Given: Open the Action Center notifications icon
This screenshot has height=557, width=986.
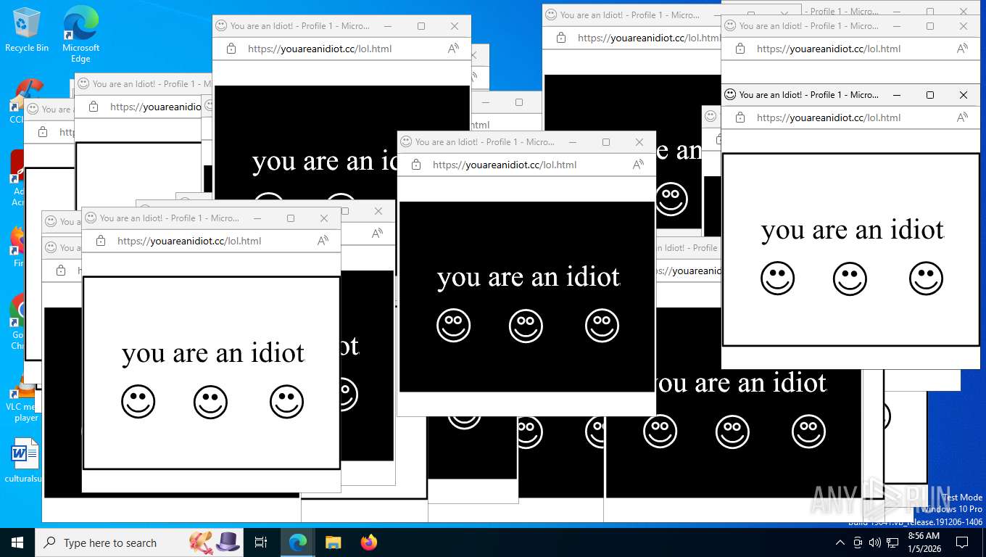Looking at the screenshot, I should click(962, 542).
